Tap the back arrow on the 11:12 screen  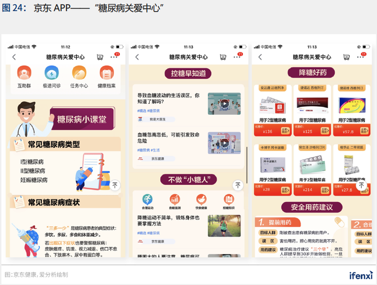(x=14, y=57)
